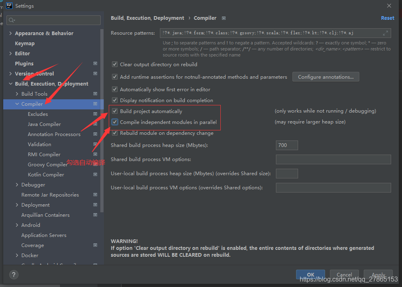Toggle Rebuild module on dependency change
Viewport: 402px width, 287px height.
[x=115, y=133]
